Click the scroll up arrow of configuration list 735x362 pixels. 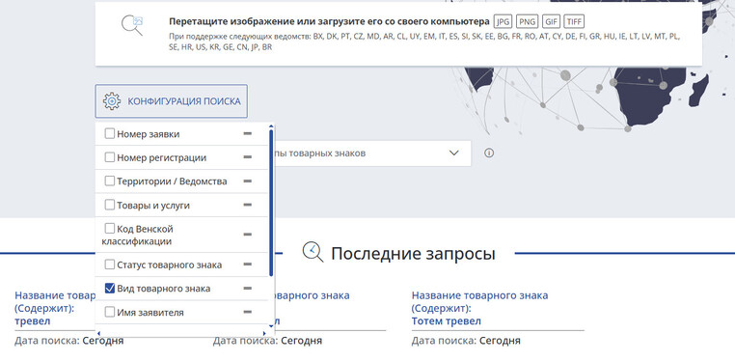(271, 125)
